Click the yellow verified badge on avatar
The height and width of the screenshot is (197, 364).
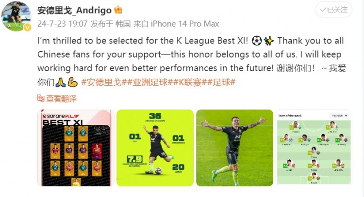27,28
